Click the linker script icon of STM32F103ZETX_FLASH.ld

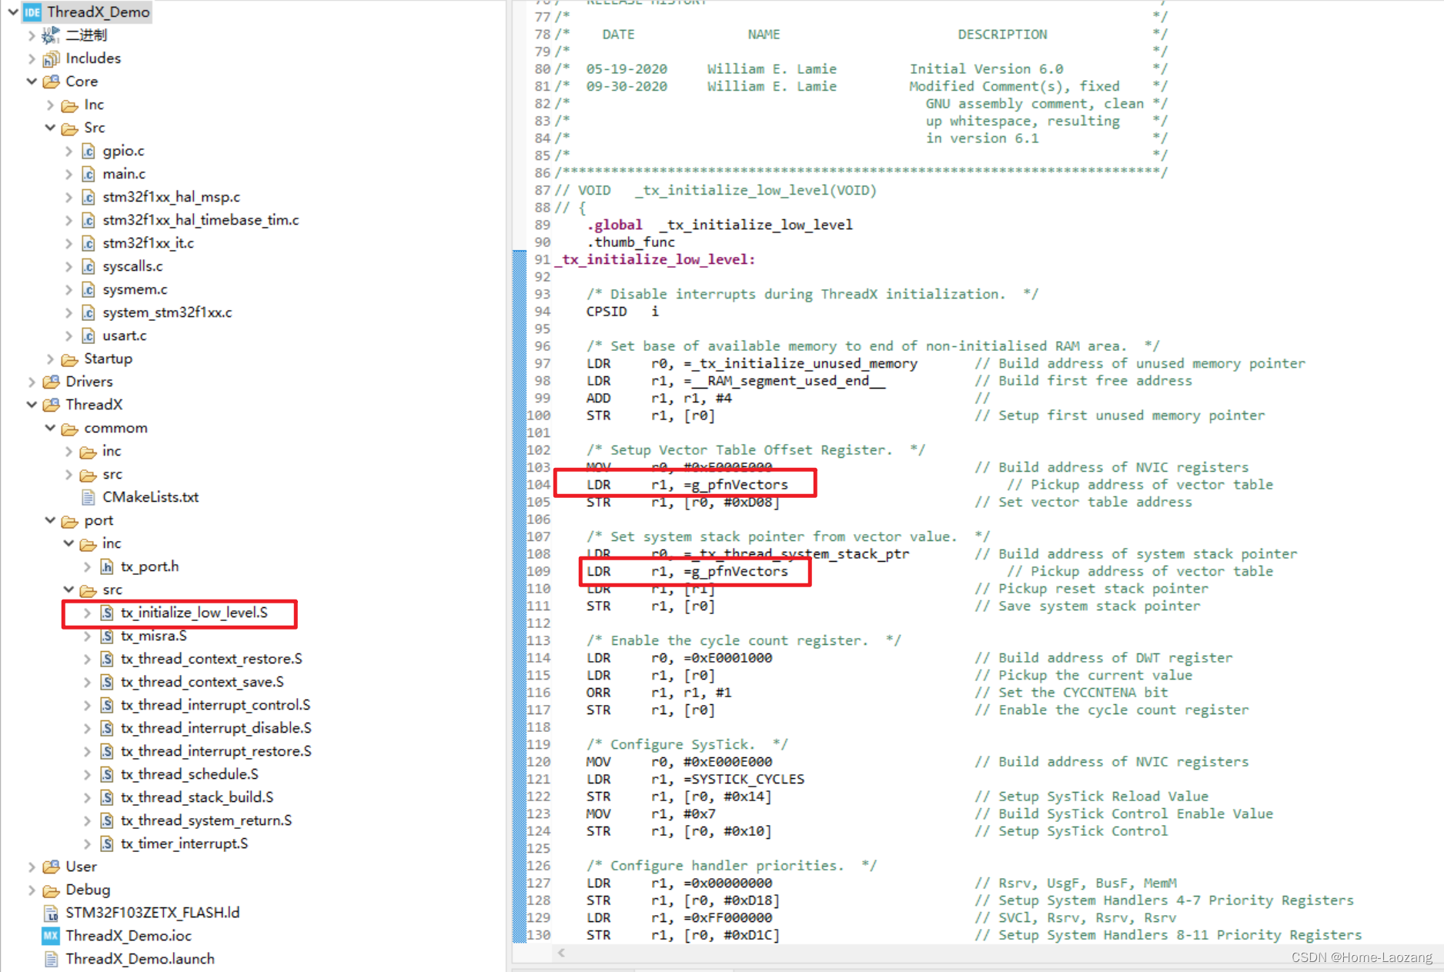coord(50,912)
